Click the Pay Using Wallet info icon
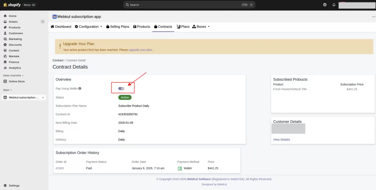 80,89
